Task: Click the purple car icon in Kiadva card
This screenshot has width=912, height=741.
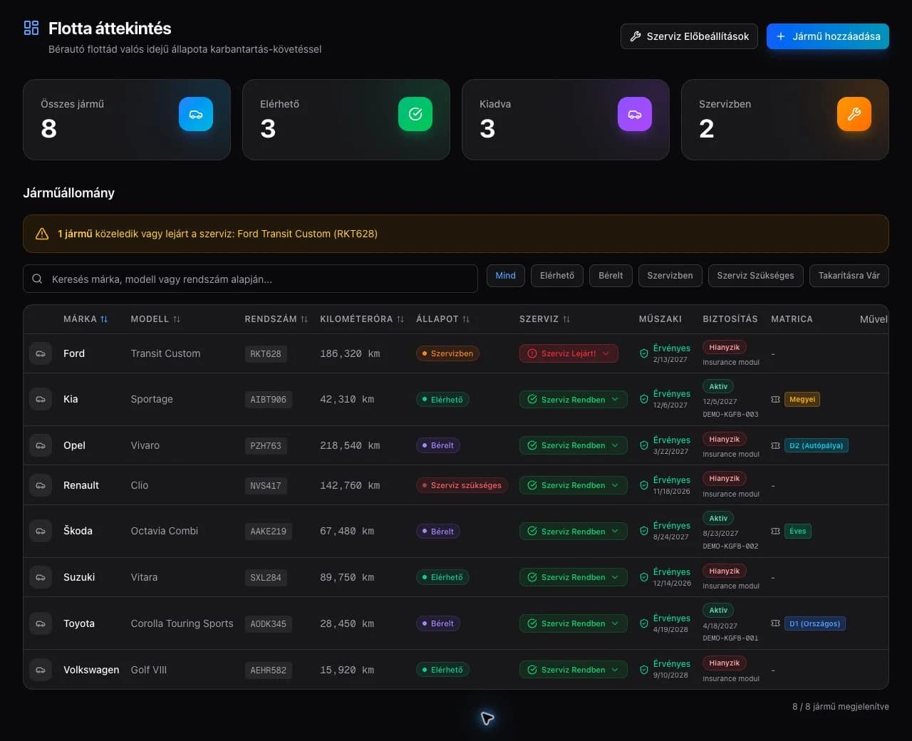Action: [x=635, y=114]
